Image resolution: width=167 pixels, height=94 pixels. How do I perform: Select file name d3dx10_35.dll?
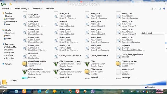click(x=34, y=30)
